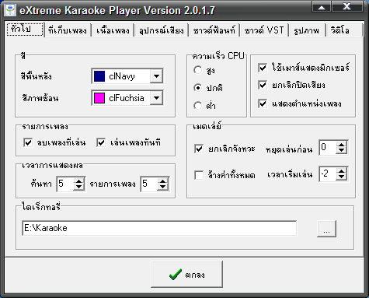369x298 pixels.
Task: Enable the ล้างค่าทั้งหมด checkbox
Action: (x=199, y=175)
